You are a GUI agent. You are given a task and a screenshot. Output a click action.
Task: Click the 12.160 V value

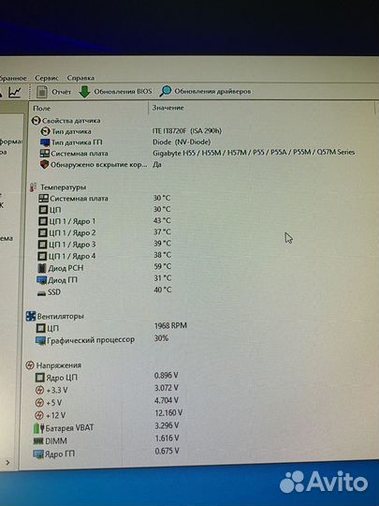168,412
